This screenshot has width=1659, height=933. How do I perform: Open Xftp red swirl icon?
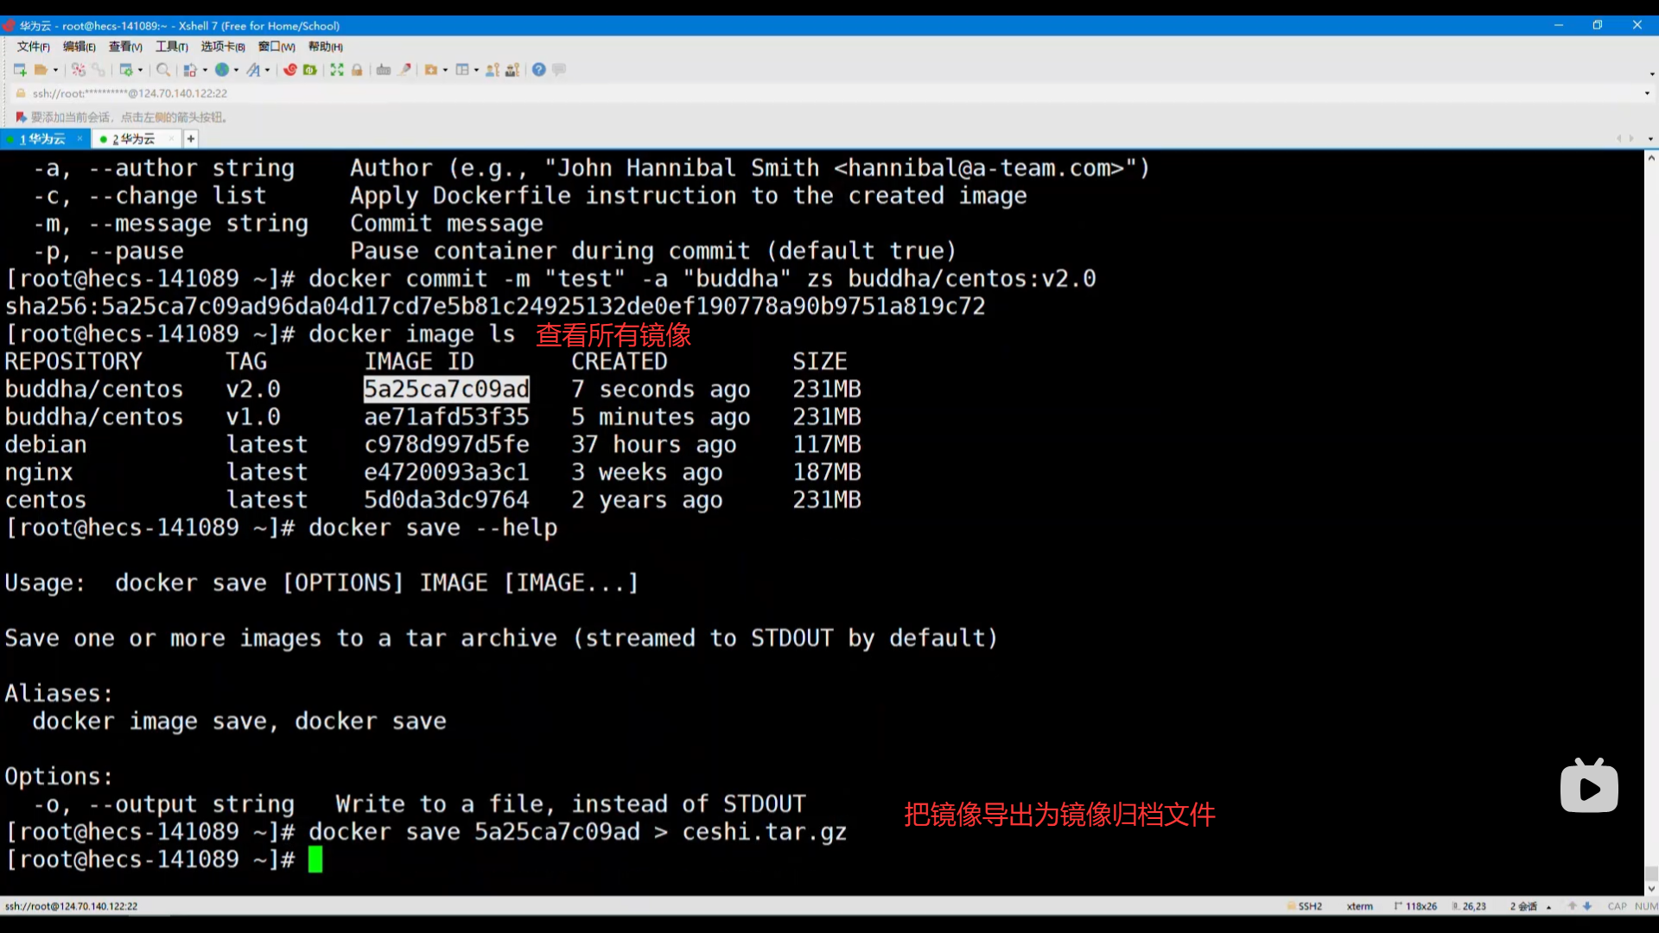[290, 70]
